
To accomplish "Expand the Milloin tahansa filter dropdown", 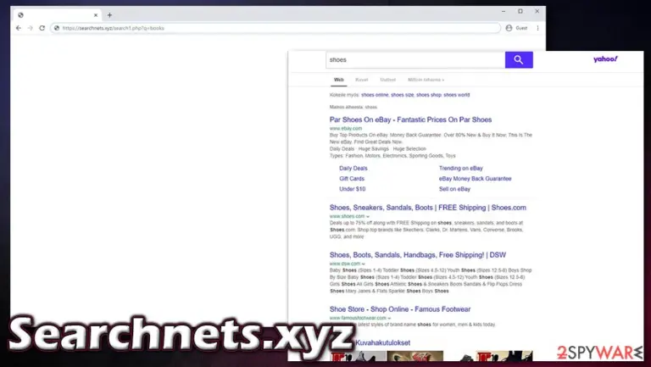I will pyautogui.click(x=426, y=80).
